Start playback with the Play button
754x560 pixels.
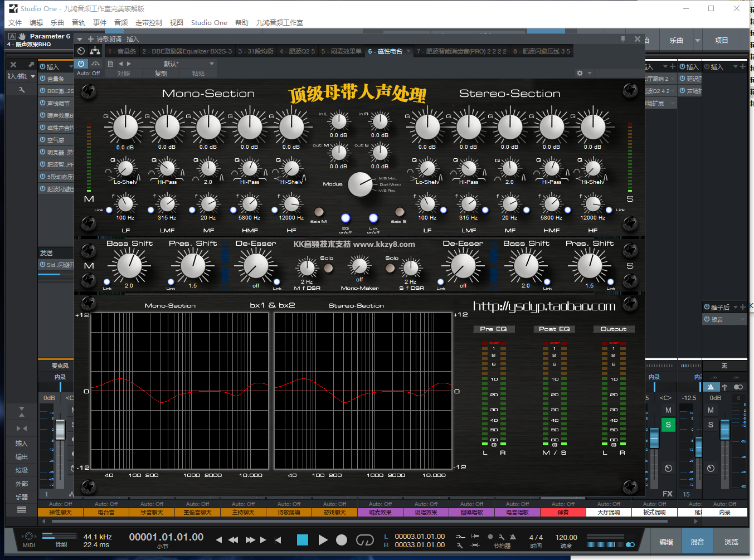click(x=323, y=539)
